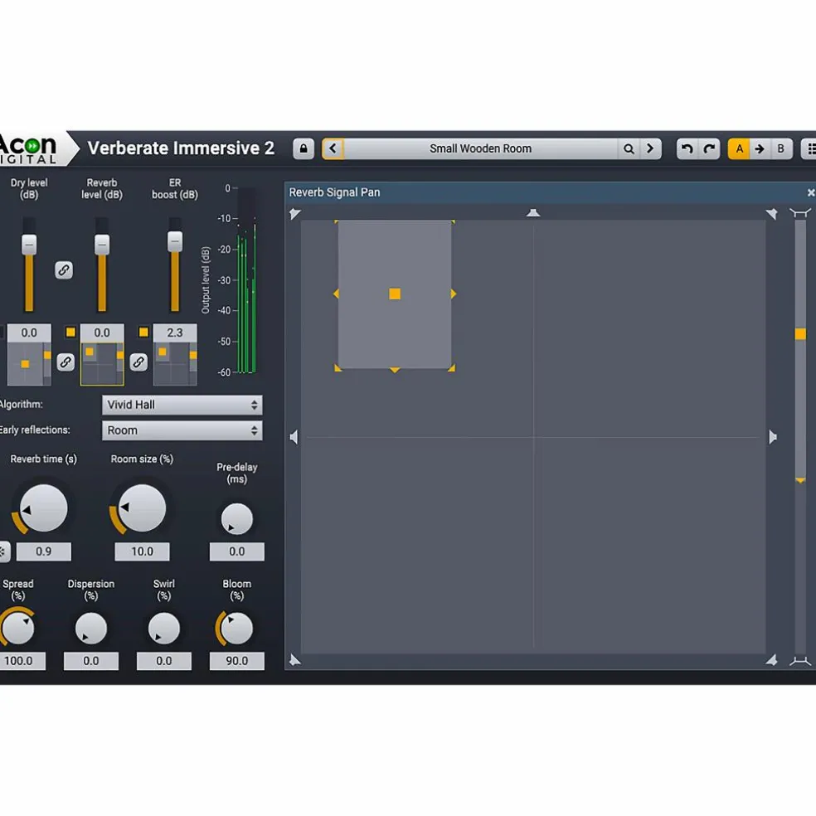
Task: Select the ER boost value field 2.3
Action: click(175, 333)
